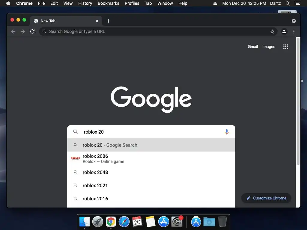Click into the Google search field

(151, 132)
